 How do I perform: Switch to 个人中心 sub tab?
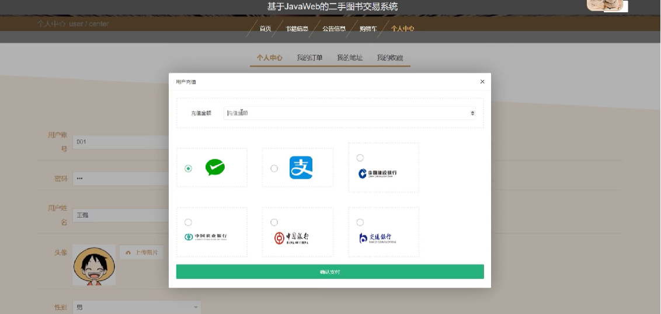(x=269, y=58)
